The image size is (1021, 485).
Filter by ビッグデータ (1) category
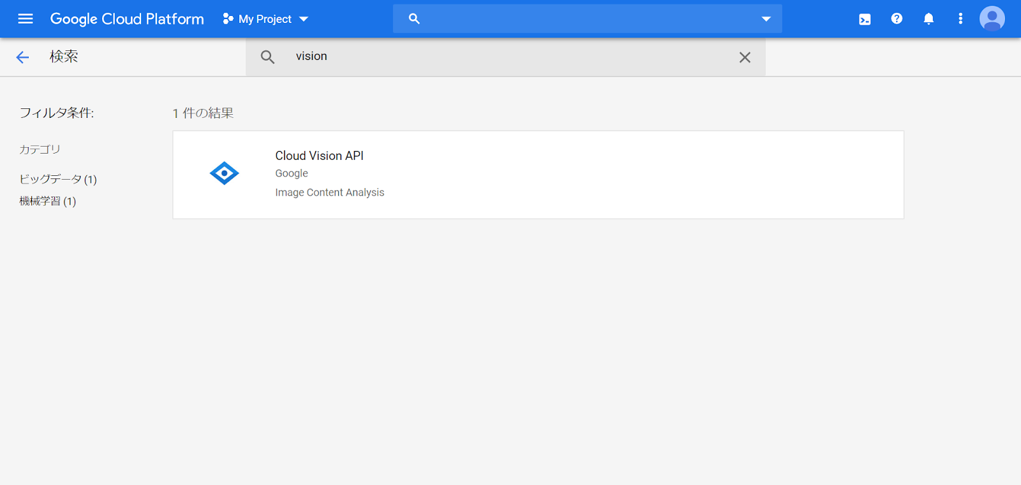coord(58,179)
